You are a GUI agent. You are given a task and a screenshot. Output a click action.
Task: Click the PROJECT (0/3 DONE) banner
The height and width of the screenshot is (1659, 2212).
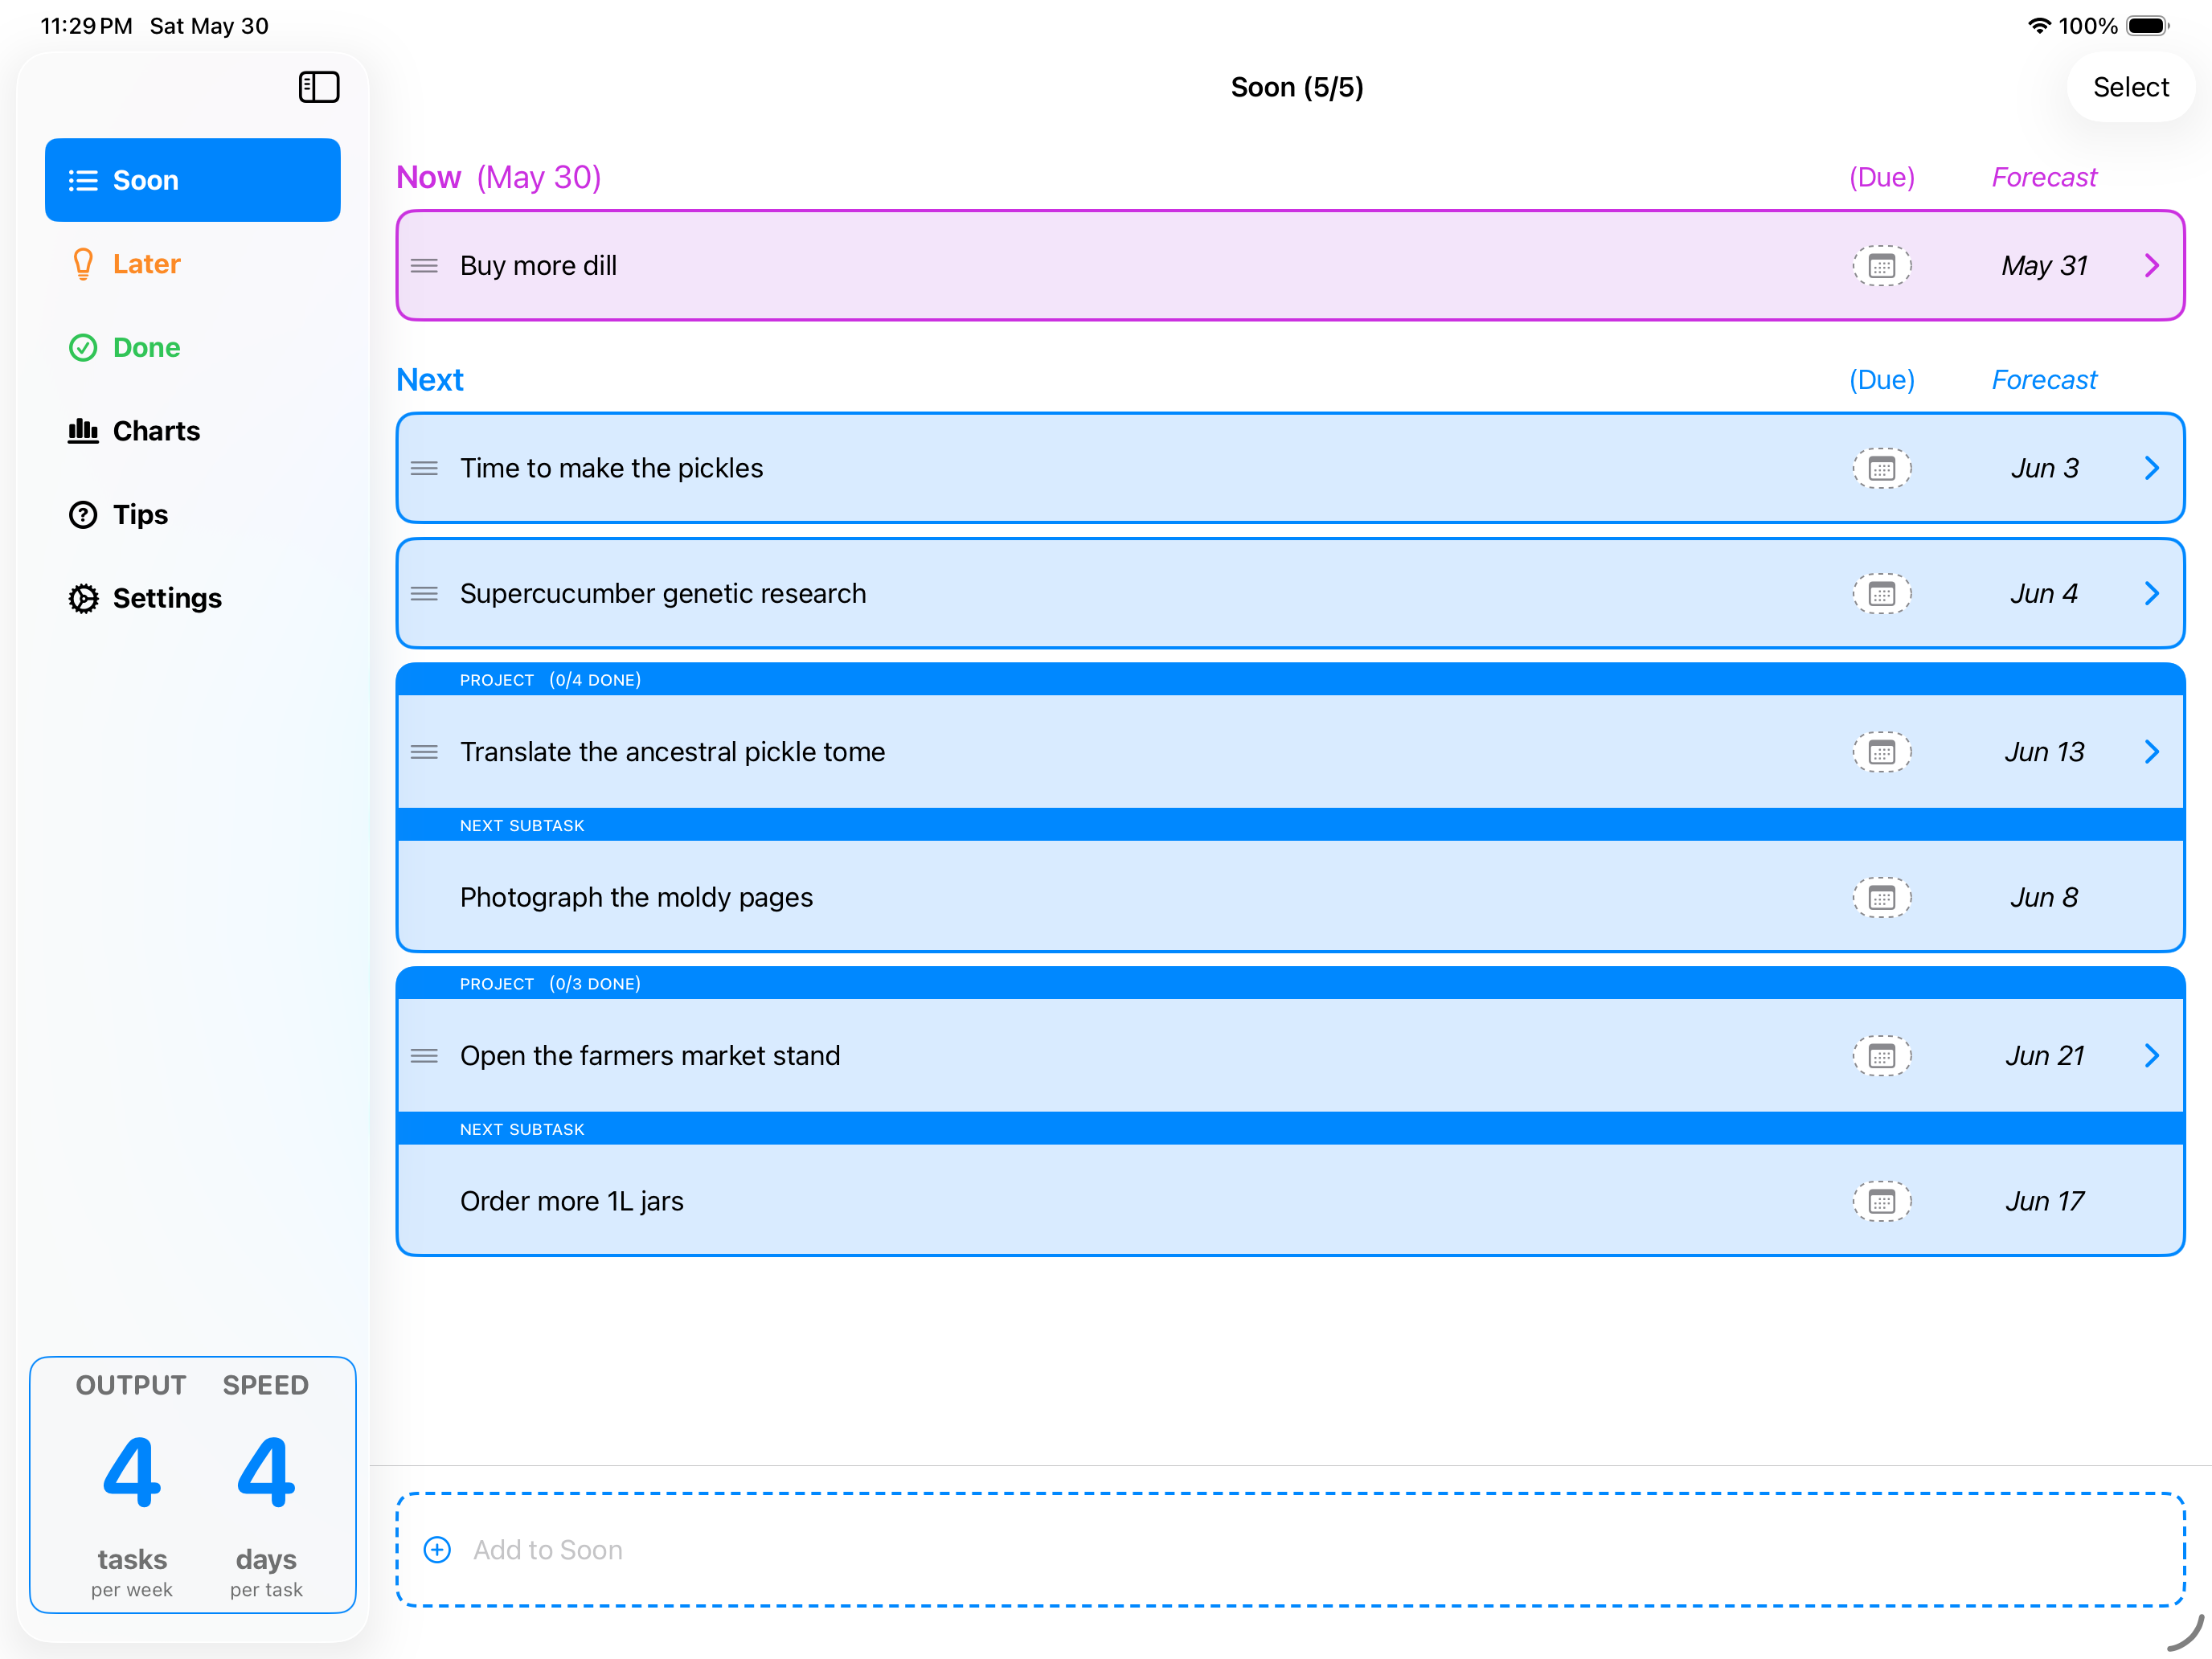(1290, 984)
